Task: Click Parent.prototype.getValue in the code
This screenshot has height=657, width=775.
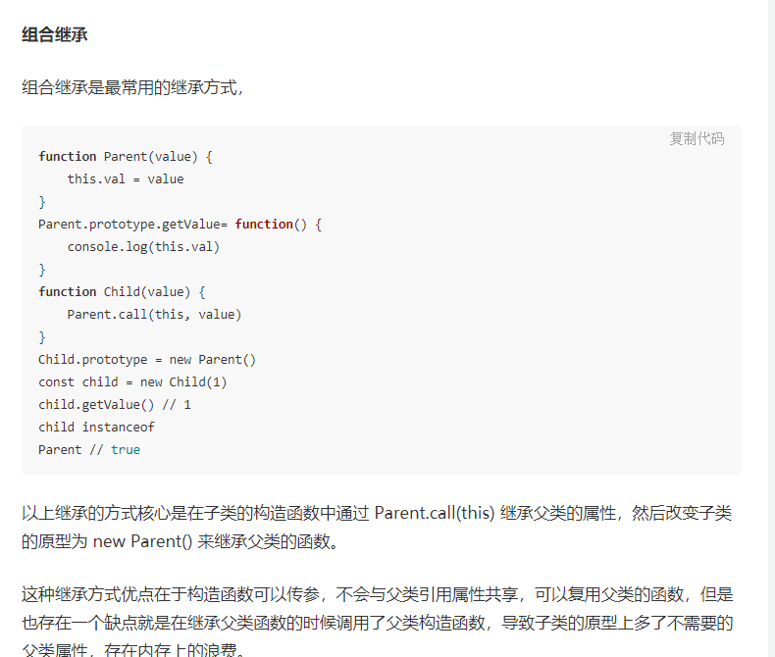Action: pyautogui.click(x=129, y=225)
